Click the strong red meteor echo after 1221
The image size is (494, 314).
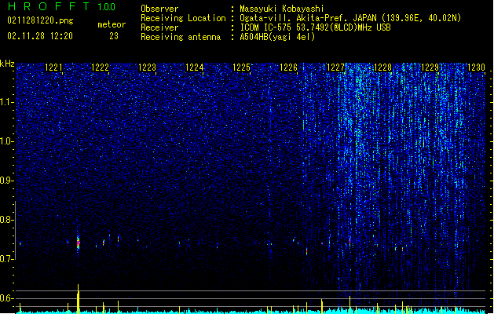coord(78,243)
